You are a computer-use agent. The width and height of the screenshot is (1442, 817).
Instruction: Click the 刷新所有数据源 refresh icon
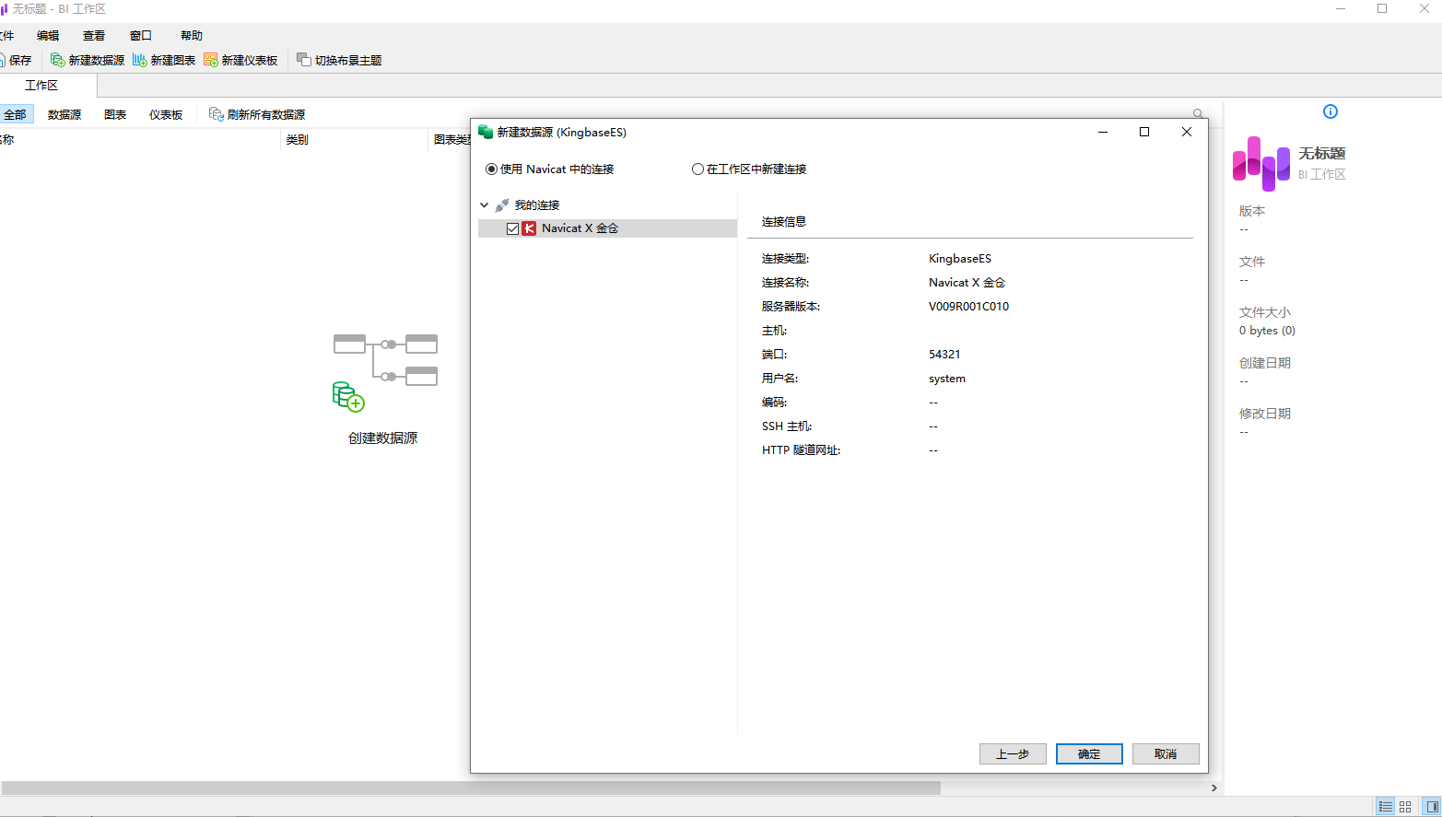[x=217, y=114]
